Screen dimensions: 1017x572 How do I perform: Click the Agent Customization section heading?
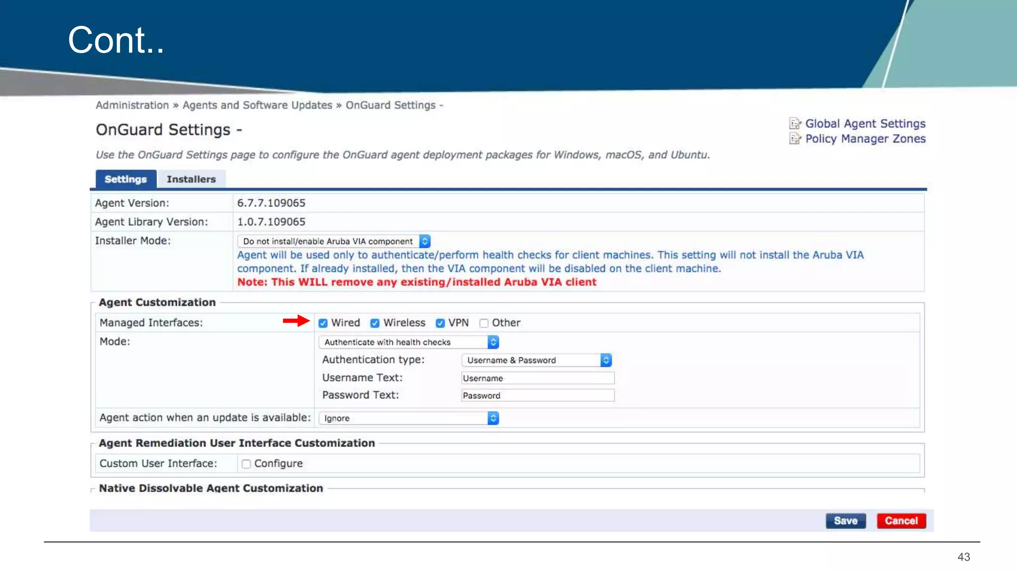point(157,302)
